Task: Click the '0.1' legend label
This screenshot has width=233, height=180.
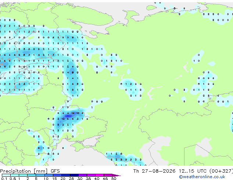Action: 4,179
